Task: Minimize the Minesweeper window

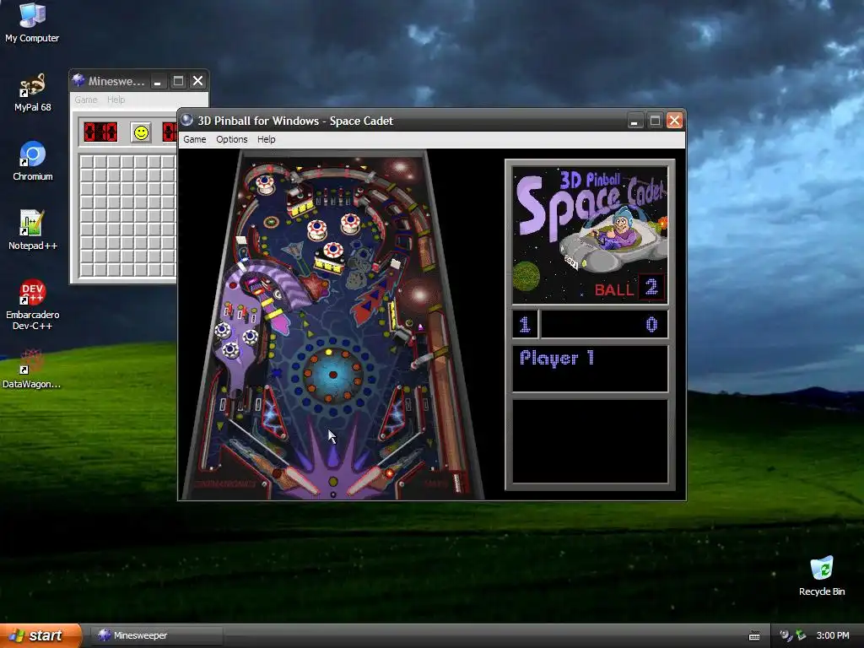Action: coord(158,81)
